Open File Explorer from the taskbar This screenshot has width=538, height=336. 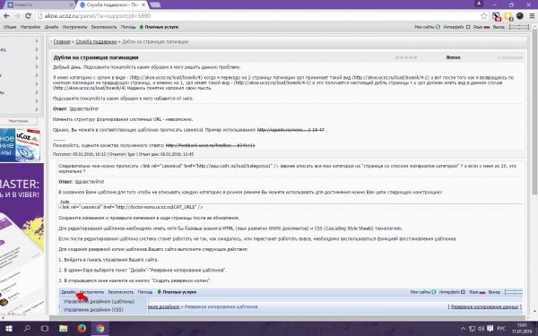coord(63,329)
